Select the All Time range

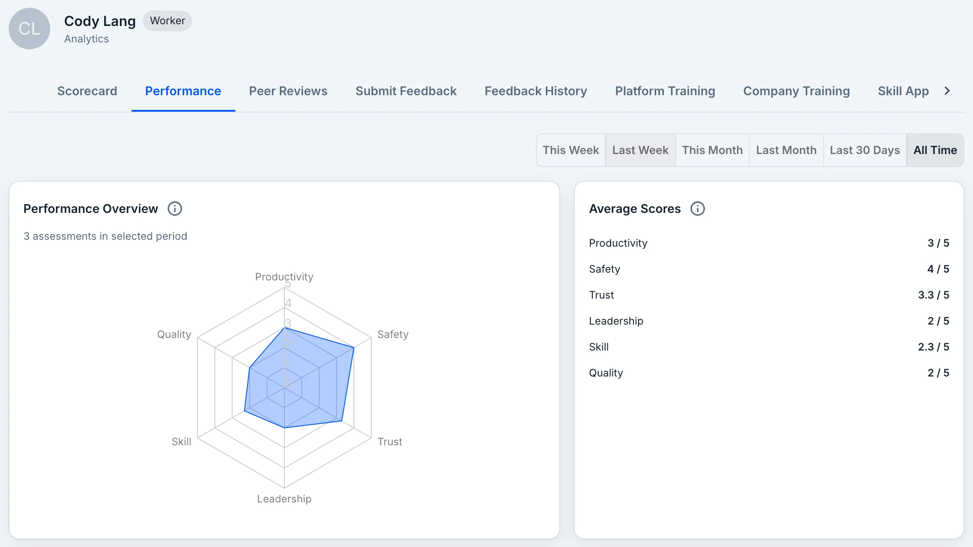tap(935, 150)
